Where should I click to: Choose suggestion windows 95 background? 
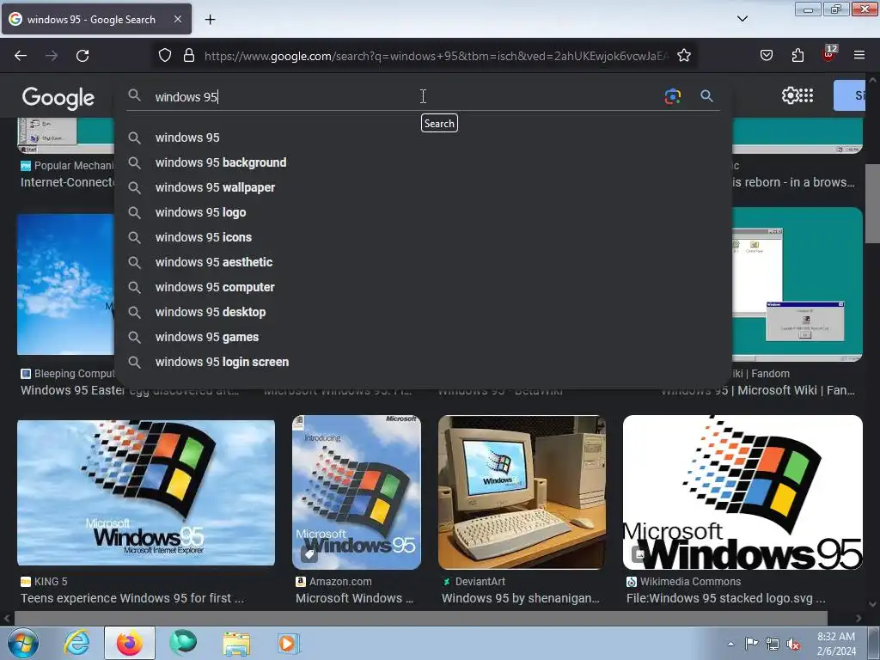click(x=423, y=162)
